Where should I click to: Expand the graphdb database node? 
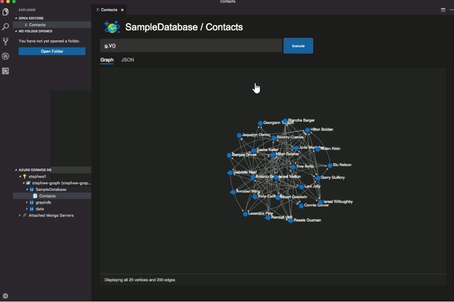click(27, 202)
